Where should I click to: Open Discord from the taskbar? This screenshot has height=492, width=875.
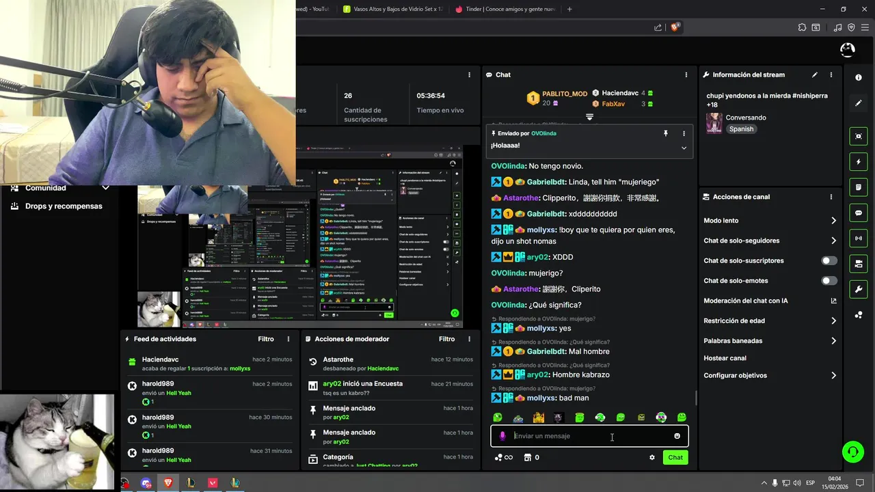146,482
